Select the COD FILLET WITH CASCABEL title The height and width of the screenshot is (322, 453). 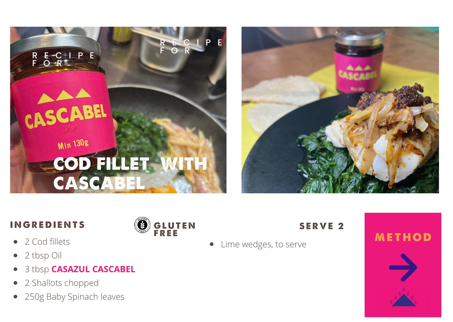click(x=130, y=173)
